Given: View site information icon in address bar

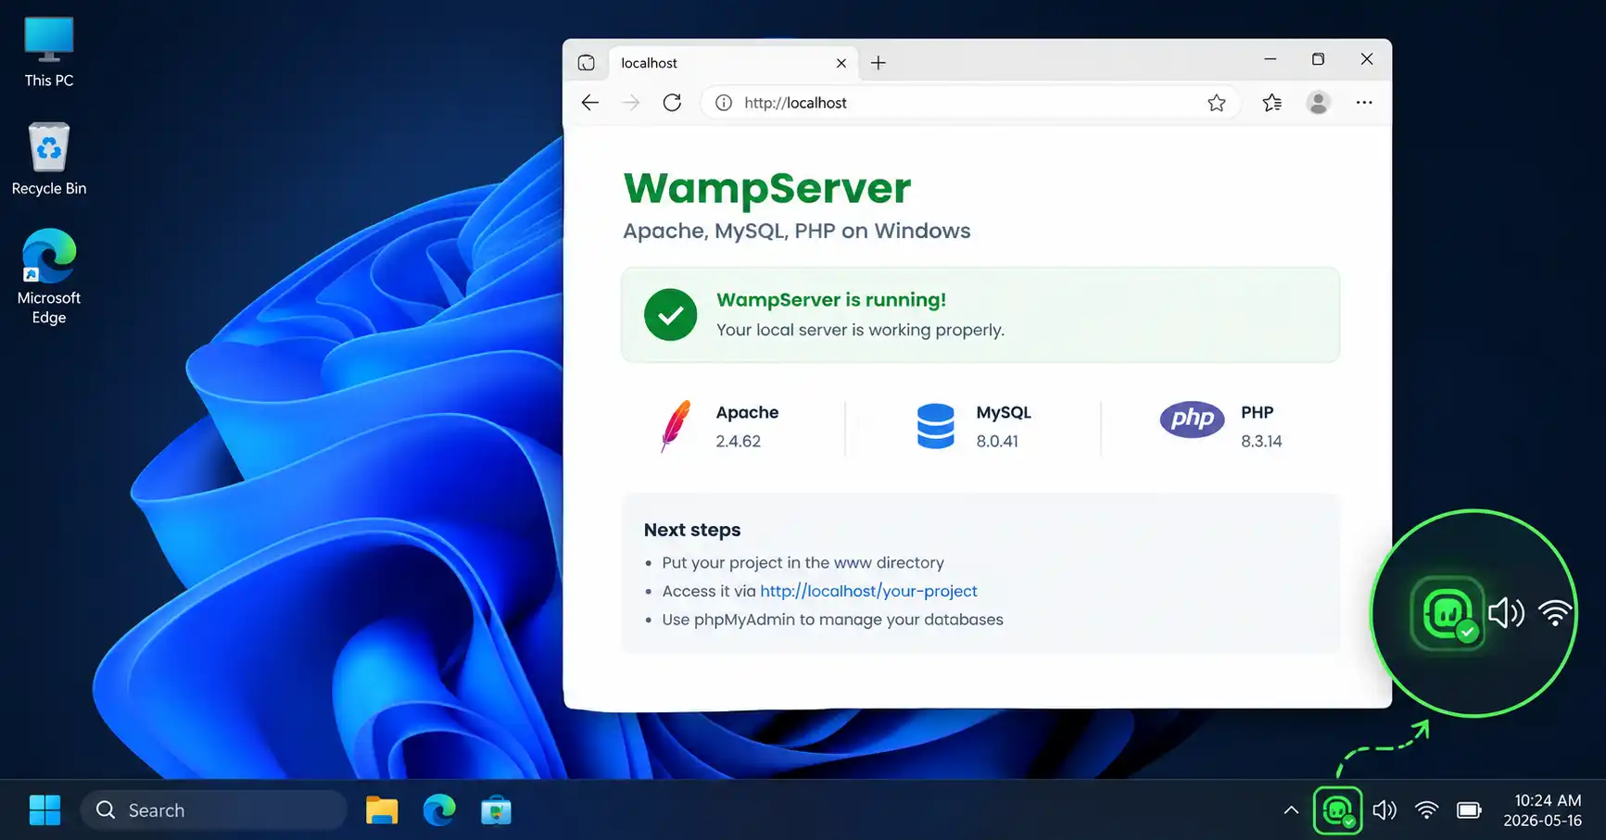Looking at the screenshot, I should click(x=724, y=103).
